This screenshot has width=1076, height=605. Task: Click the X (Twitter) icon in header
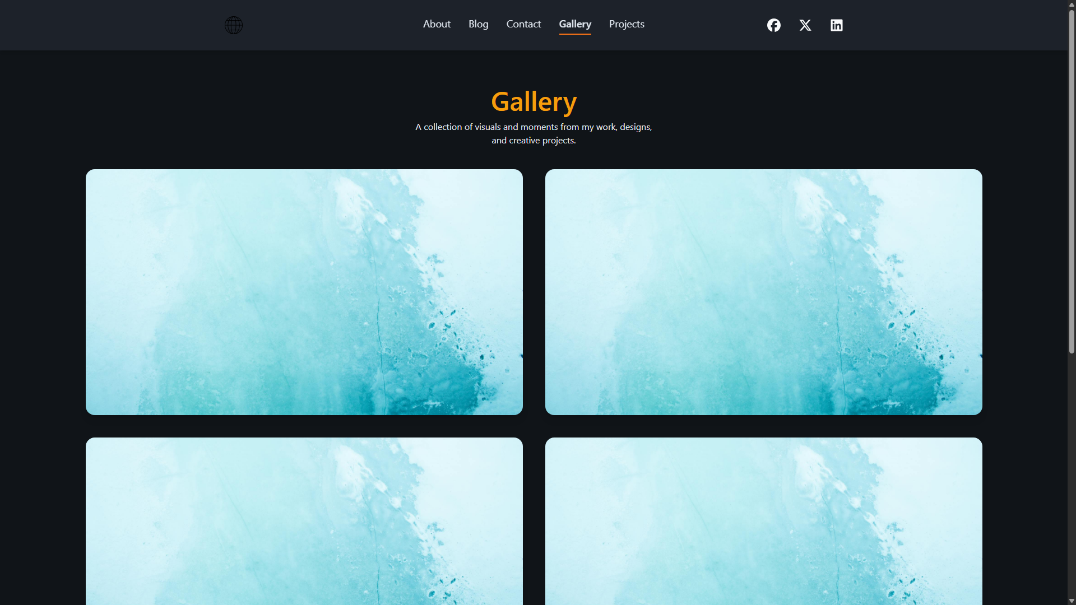pos(805,25)
